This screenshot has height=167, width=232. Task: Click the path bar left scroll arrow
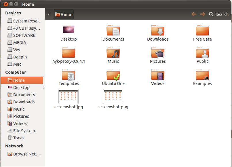[x=49, y=14]
